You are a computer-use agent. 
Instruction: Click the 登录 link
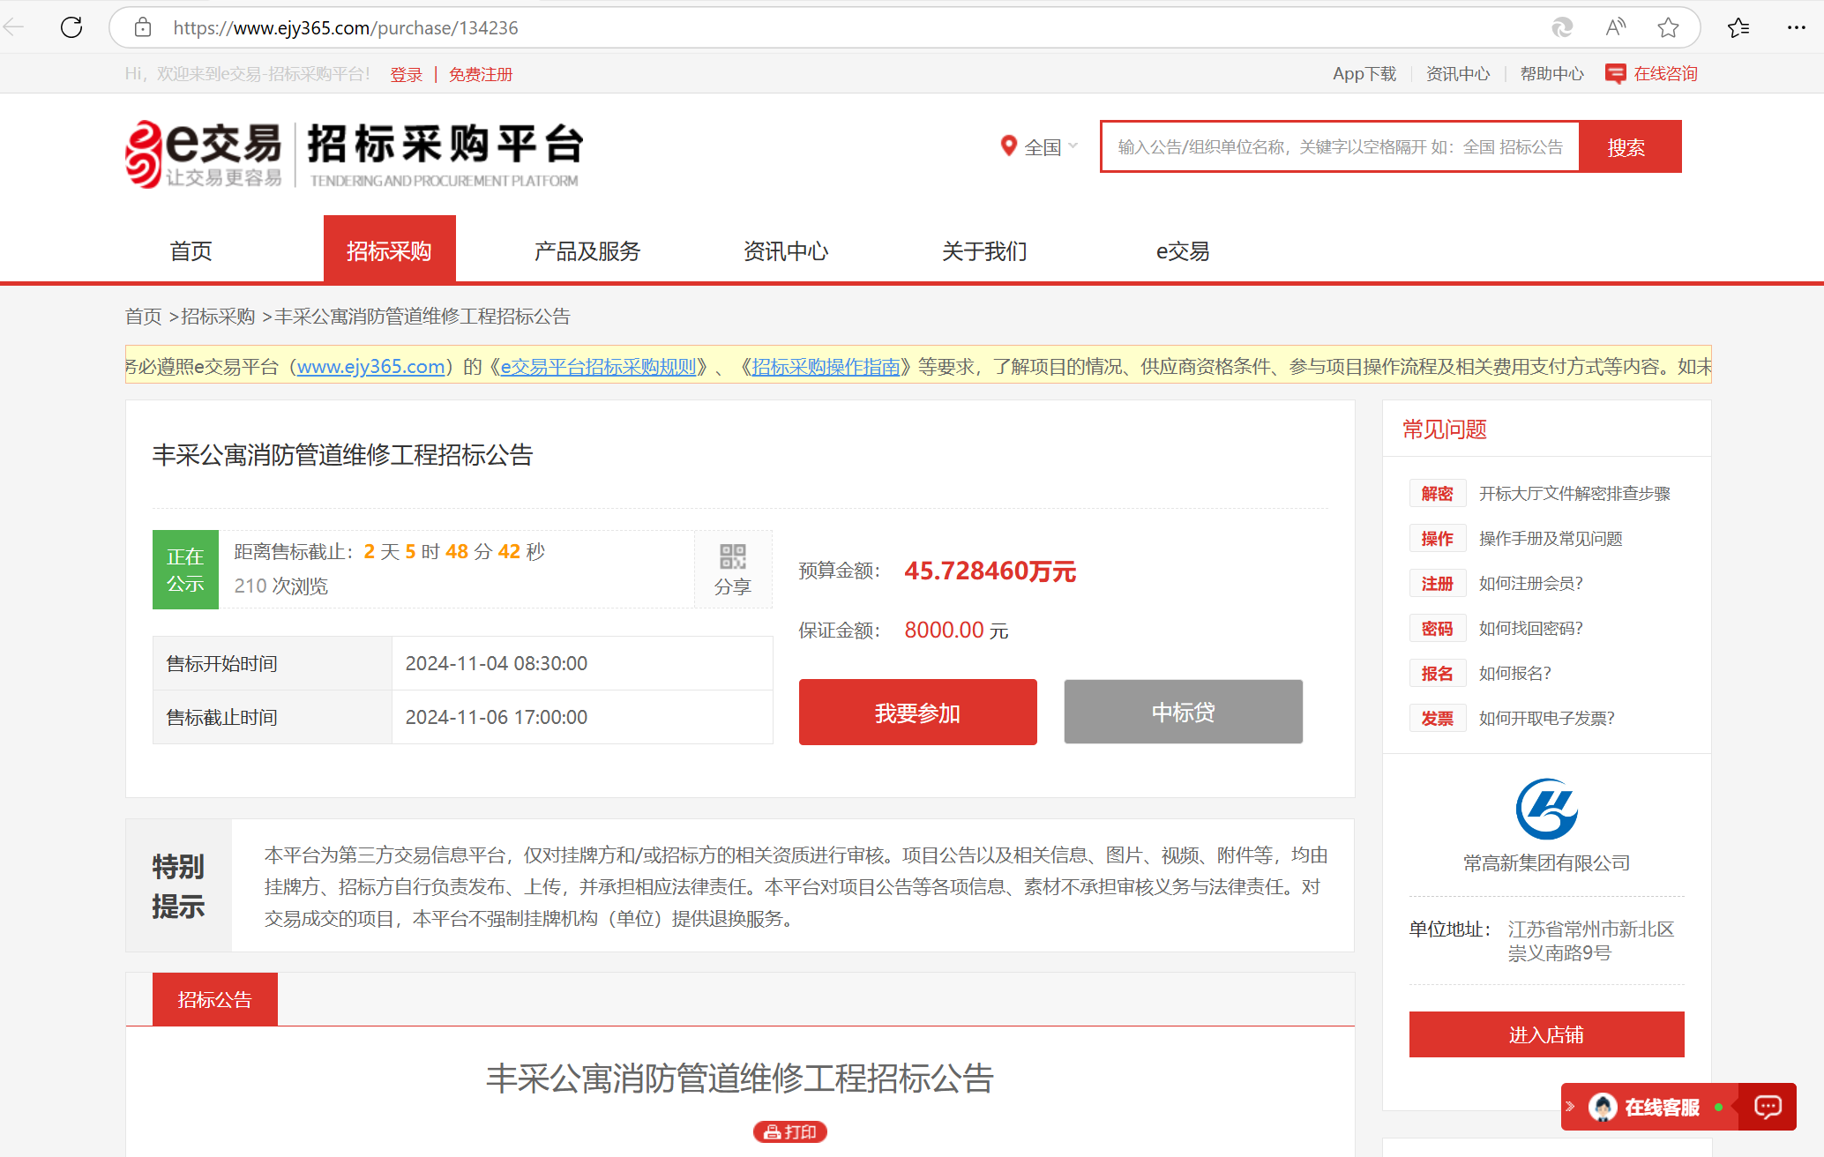coord(406,74)
